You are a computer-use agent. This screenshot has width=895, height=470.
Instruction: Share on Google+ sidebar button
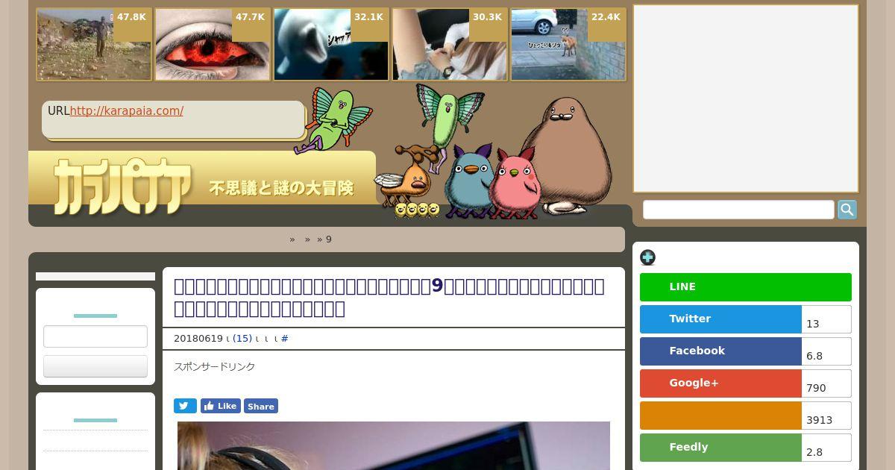(720, 383)
